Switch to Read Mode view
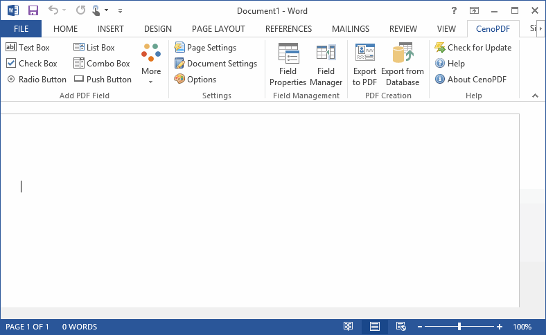This screenshot has height=335, width=546. [x=349, y=327]
